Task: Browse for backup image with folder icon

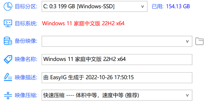Action: click(199, 41)
